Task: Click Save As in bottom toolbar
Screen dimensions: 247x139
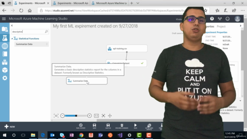Action: pos(108,126)
